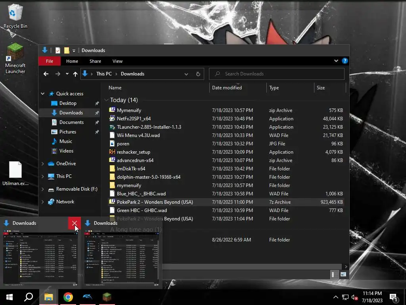
Task: Select Desktop in Quick access
Action: pyautogui.click(x=67, y=103)
